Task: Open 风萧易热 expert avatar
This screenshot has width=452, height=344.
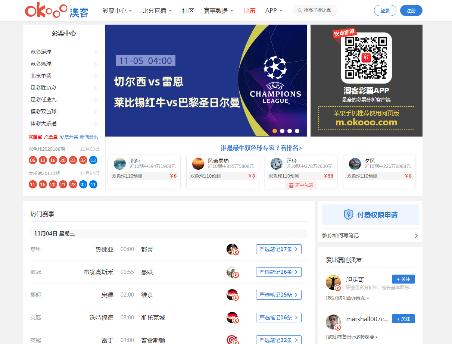Action: click(198, 164)
